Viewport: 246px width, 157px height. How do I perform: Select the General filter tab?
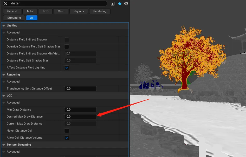[12, 11]
